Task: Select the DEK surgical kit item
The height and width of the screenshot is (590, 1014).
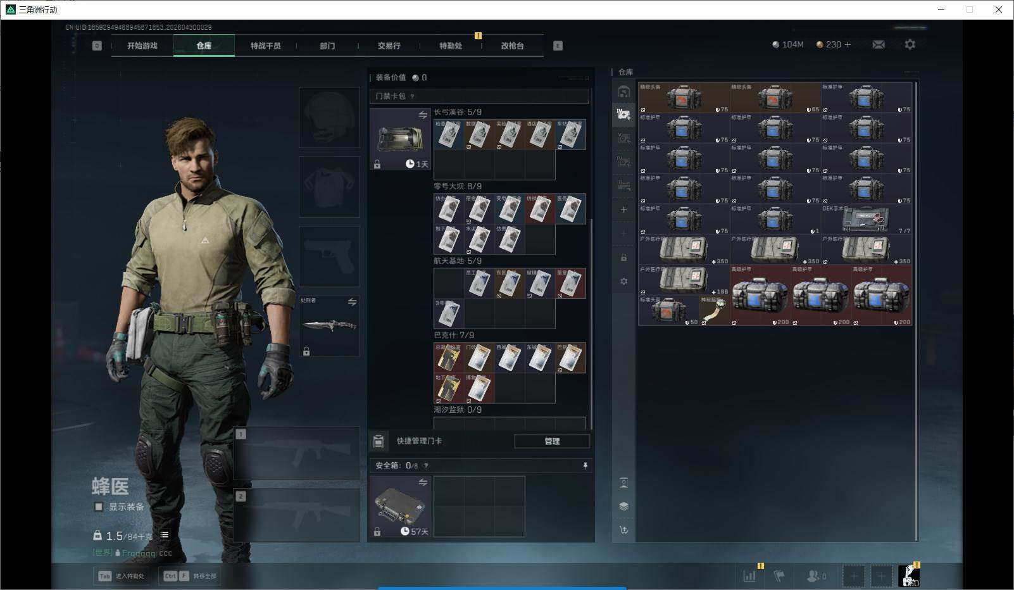Action: pos(867,219)
